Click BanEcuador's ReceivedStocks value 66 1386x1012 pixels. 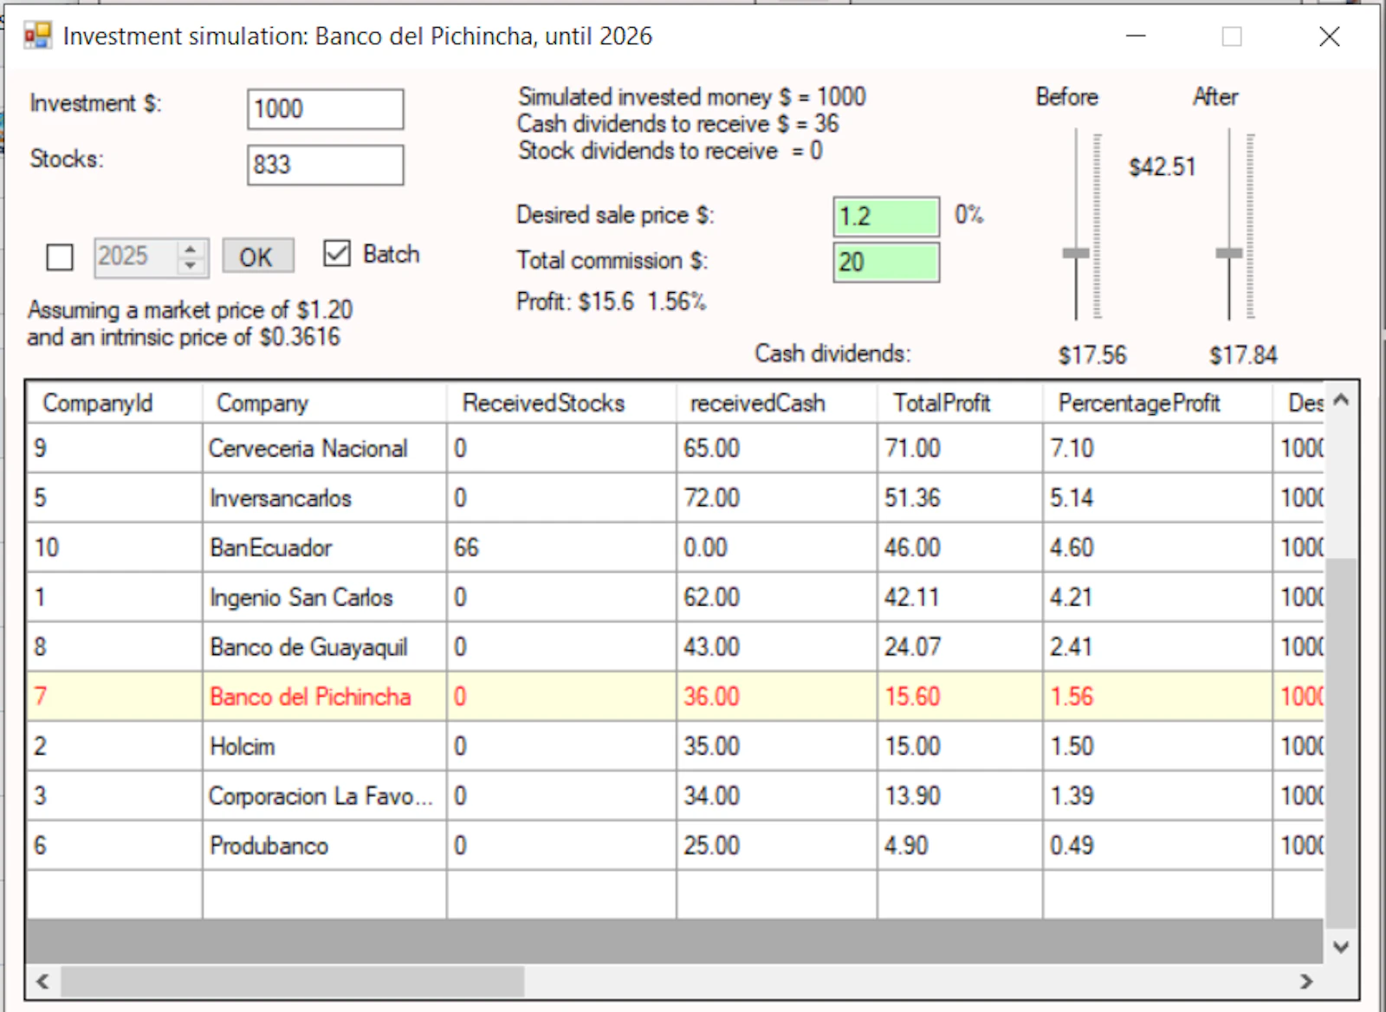pyautogui.click(x=561, y=548)
